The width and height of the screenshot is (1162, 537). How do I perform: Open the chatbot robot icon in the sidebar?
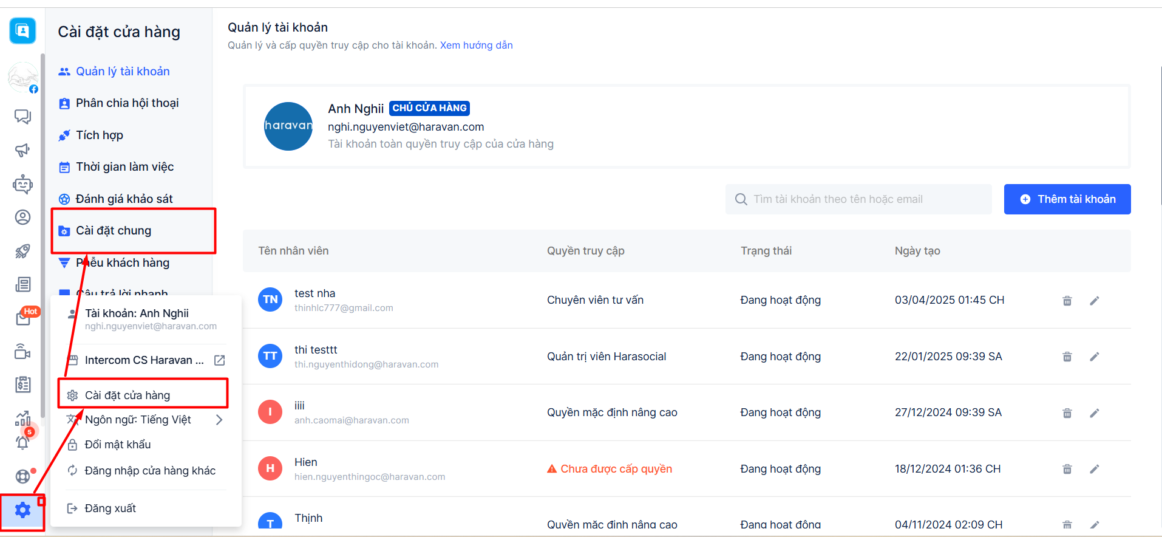pyautogui.click(x=22, y=184)
